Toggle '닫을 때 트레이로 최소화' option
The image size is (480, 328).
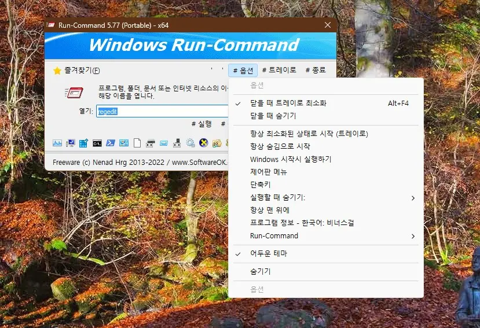326,104
